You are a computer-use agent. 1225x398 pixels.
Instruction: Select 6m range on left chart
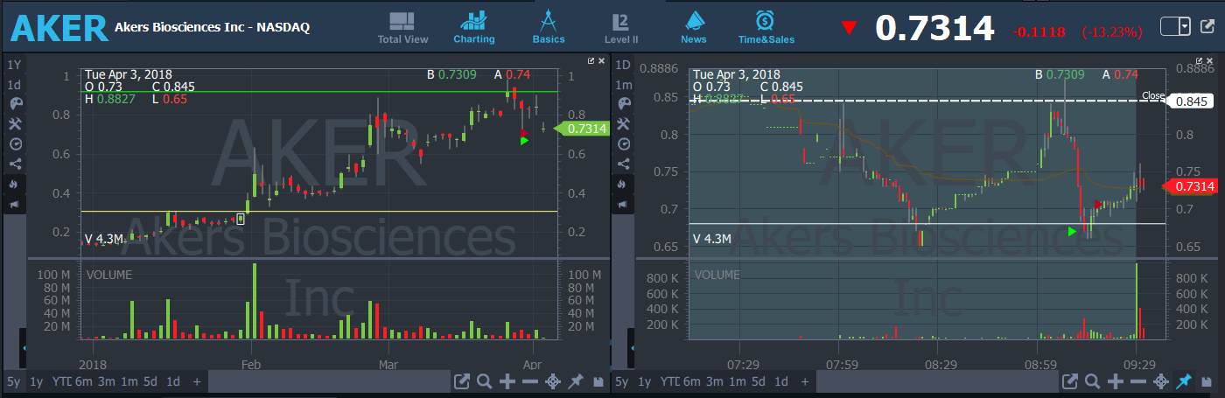[x=83, y=381]
